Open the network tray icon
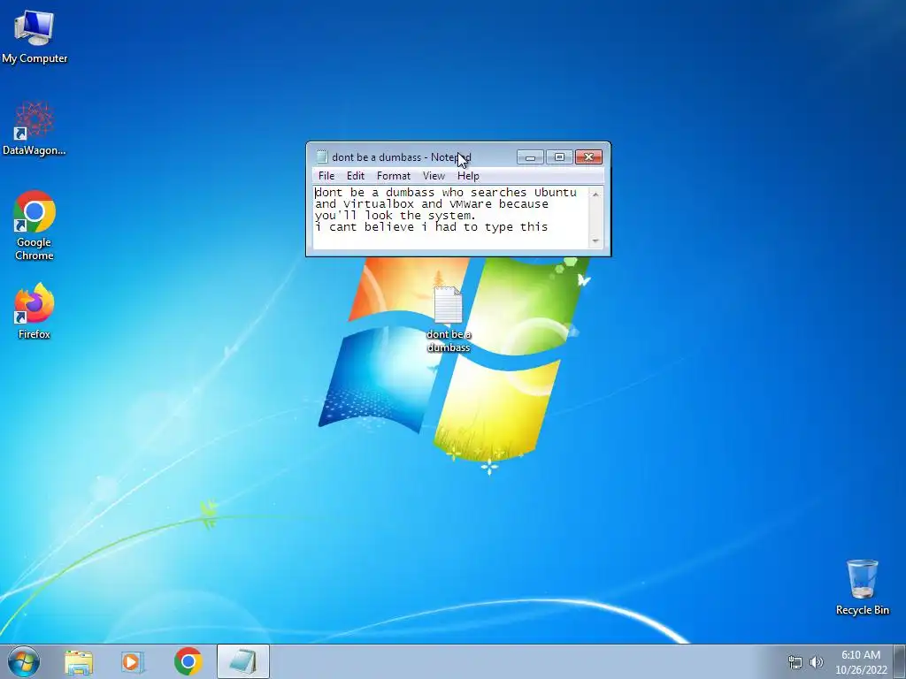The image size is (906, 679). [795, 662]
